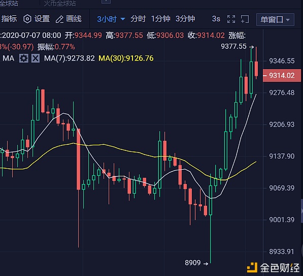Click the 3s refresh rate
This screenshot has height=276, width=303.
(216, 19)
